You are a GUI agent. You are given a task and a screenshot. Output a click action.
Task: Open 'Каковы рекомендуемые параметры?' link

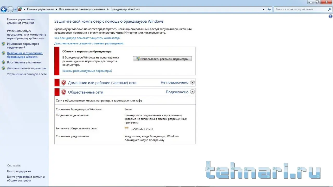(x=87, y=71)
